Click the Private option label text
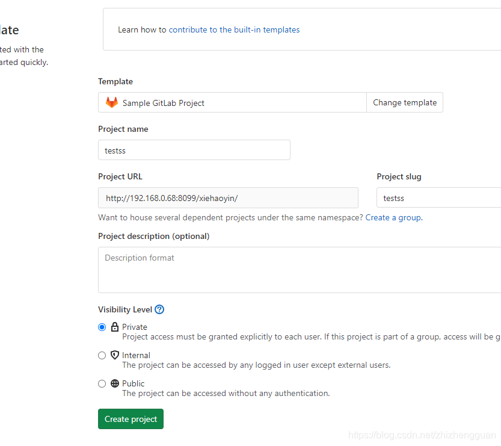The width and height of the screenshot is (501, 446). point(135,327)
